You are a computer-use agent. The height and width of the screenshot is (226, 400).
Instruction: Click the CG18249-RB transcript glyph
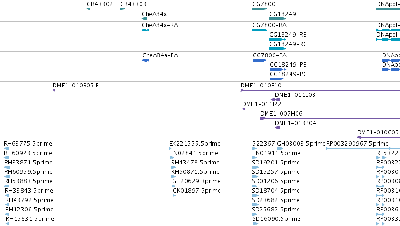point(277,39)
